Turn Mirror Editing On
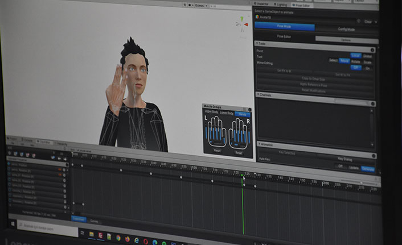 click(368, 68)
